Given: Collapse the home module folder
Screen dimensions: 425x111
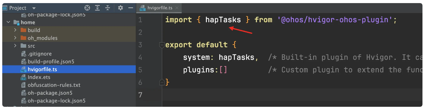Looking at the screenshot, I should click(x=8, y=22).
